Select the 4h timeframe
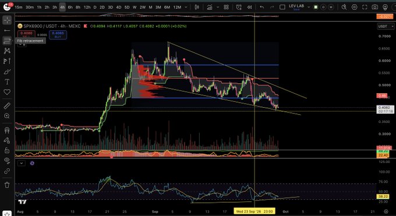Image resolution: width=396 pixels, height=216 pixels. click(62, 7)
